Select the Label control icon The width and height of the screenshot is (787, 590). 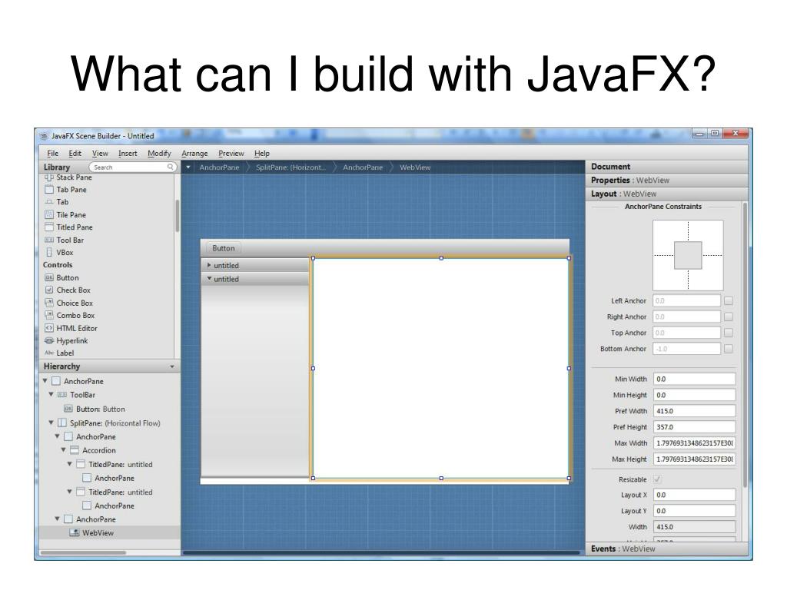pos(48,353)
